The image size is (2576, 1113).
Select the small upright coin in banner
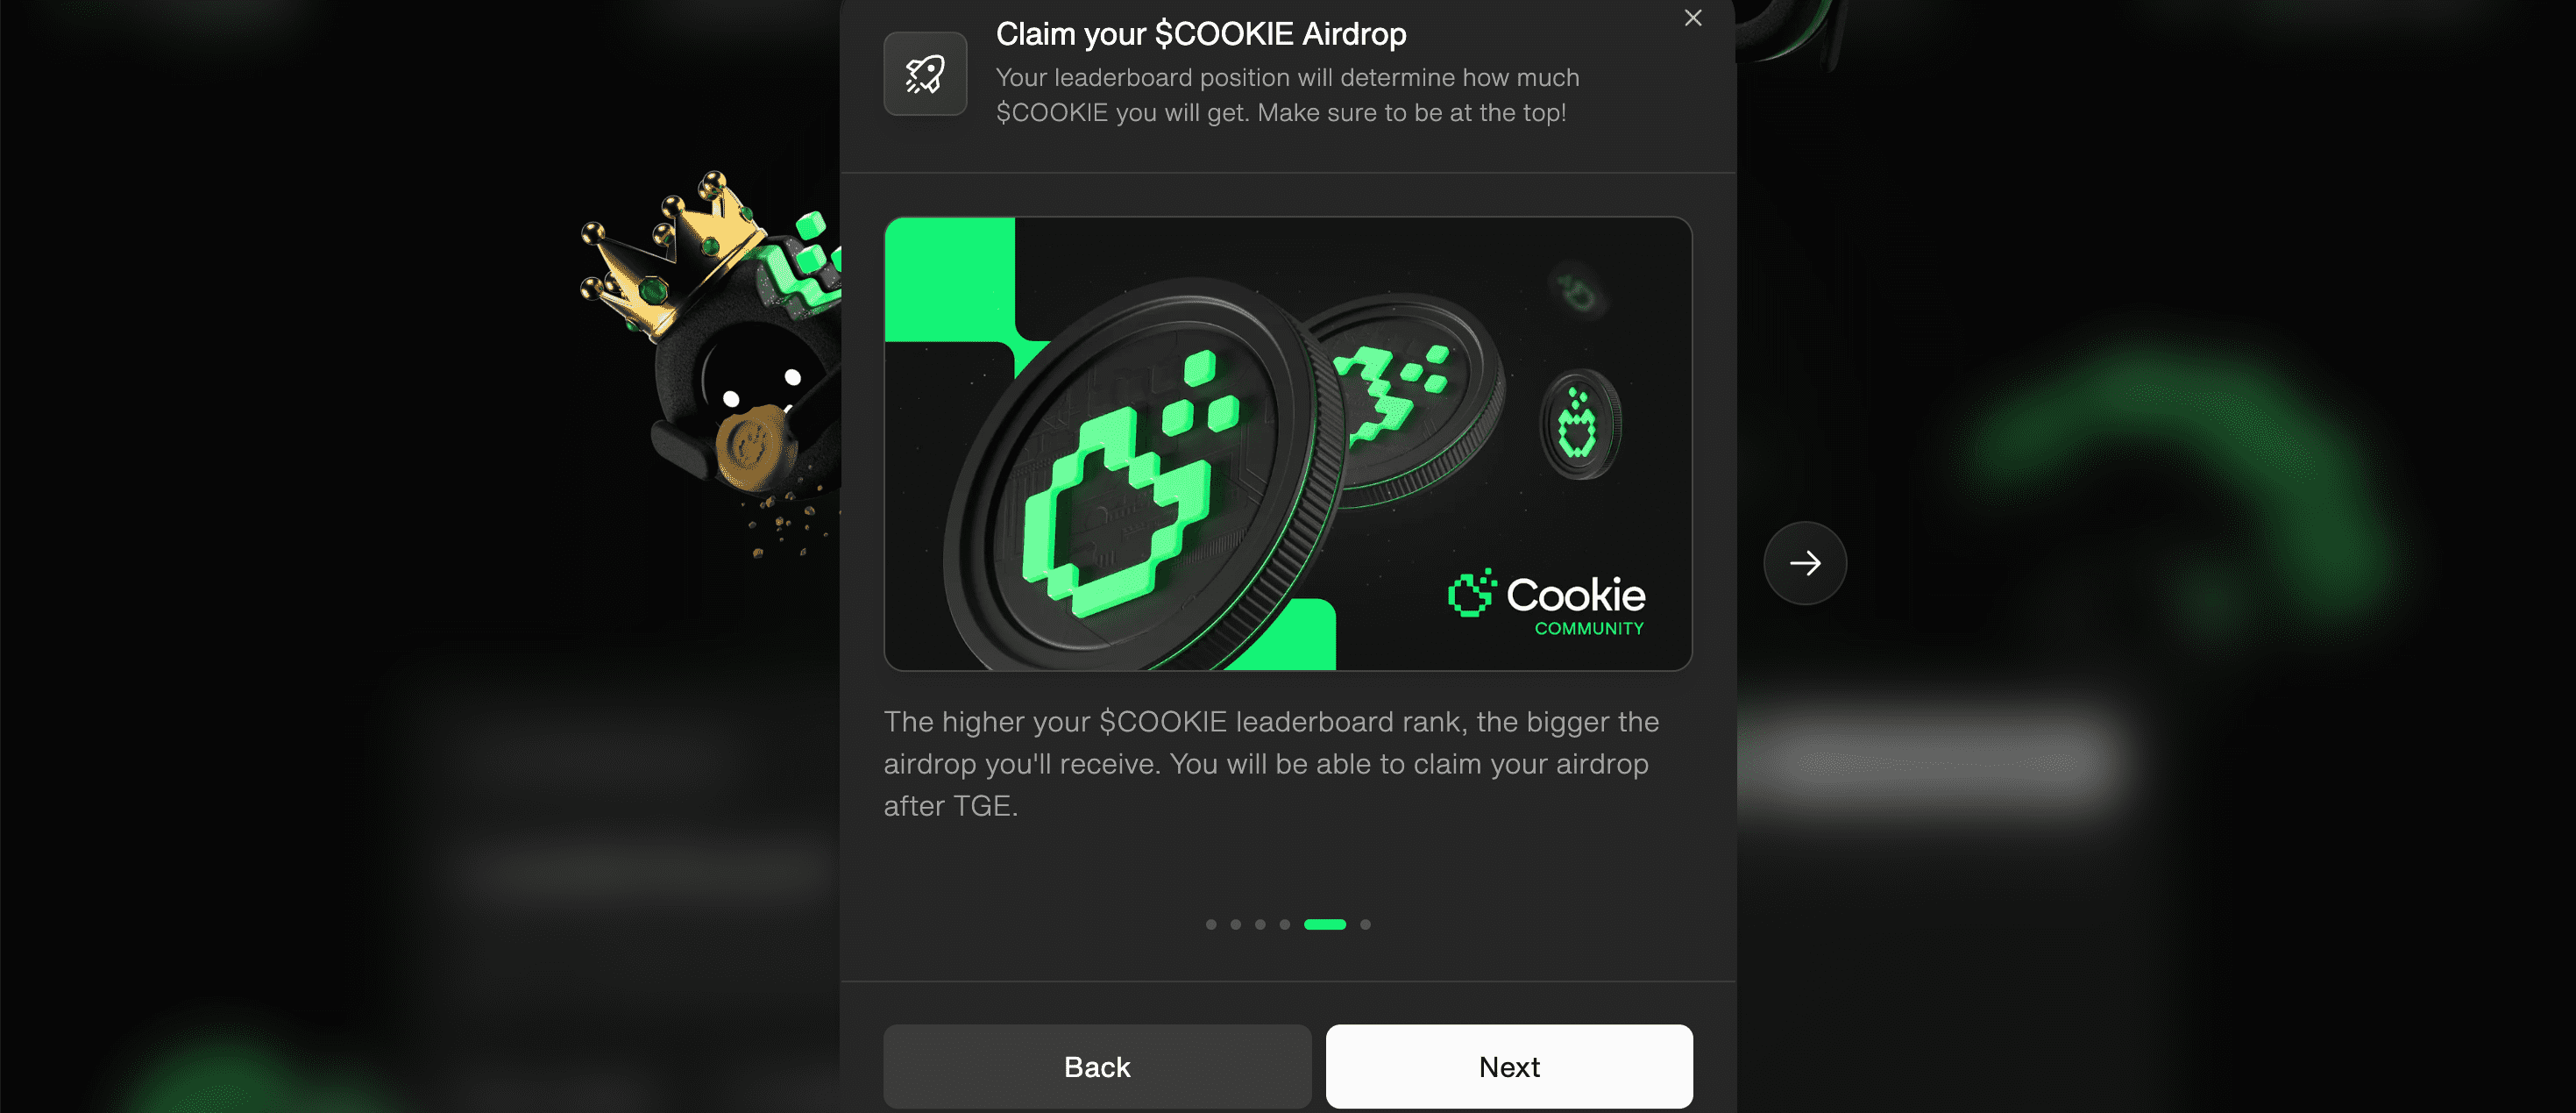click(x=1580, y=425)
